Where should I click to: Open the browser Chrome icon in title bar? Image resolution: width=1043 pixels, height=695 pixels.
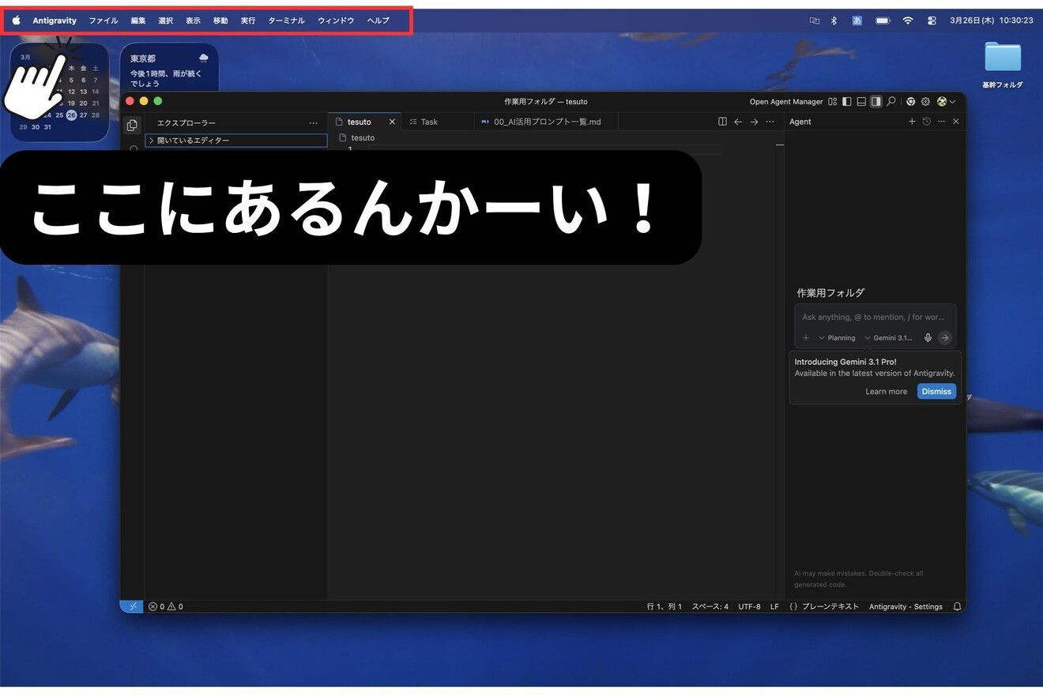911,102
